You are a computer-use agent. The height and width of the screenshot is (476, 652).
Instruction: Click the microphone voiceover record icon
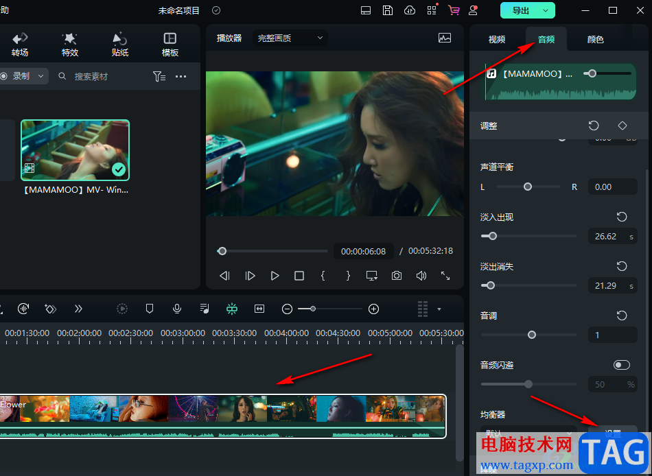click(177, 309)
